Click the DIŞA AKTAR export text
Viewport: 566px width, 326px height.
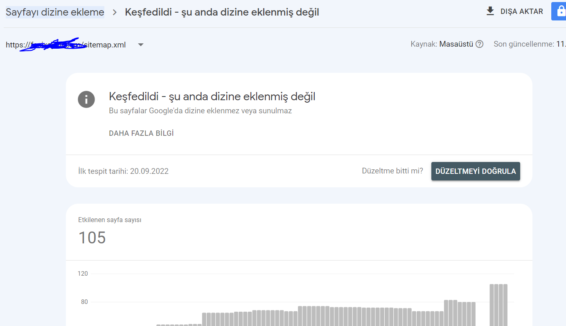click(x=522, y=11)
